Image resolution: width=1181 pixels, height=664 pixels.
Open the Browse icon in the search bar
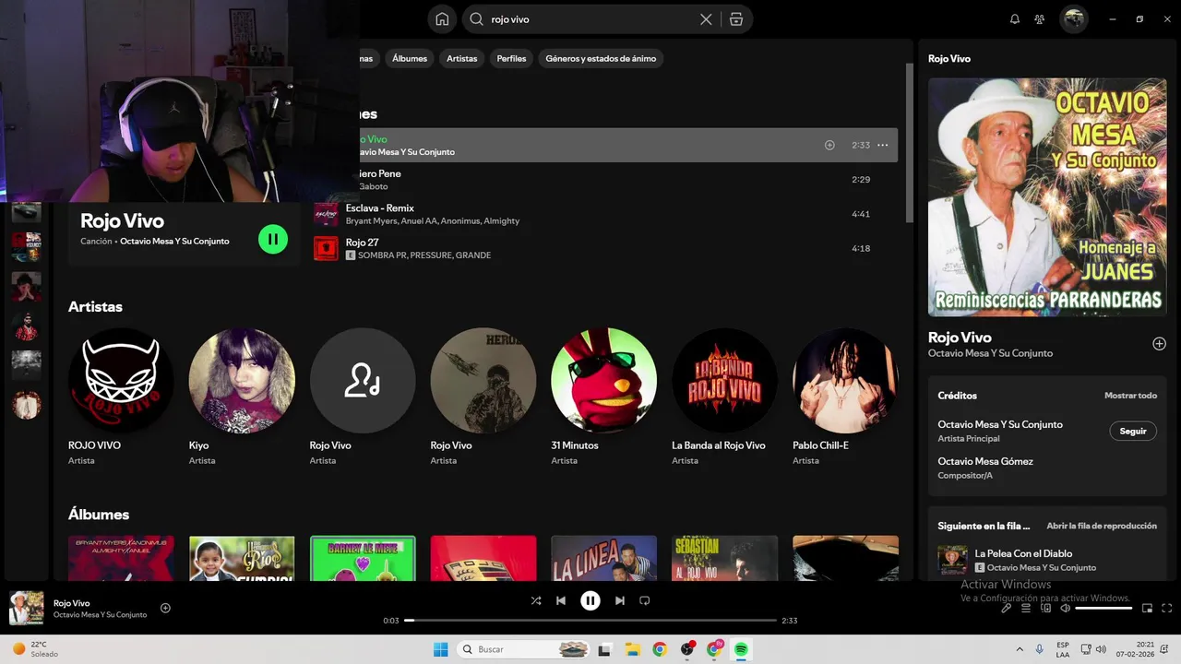(735, 19)
